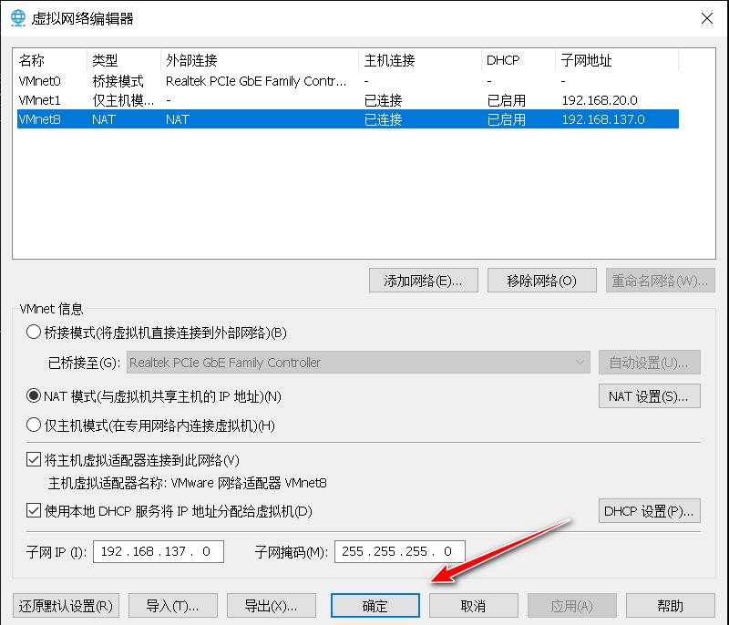Image resolution: width=729 pixels, height=625 pixels.
Task: Click the 添加网络 button
Action: pyautogui.click(x=421, y=280)
